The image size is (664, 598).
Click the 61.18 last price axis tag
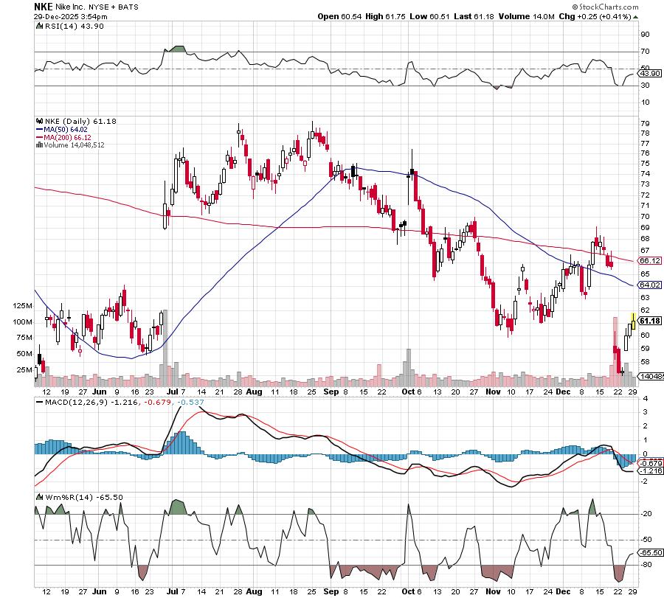(649, 321)
